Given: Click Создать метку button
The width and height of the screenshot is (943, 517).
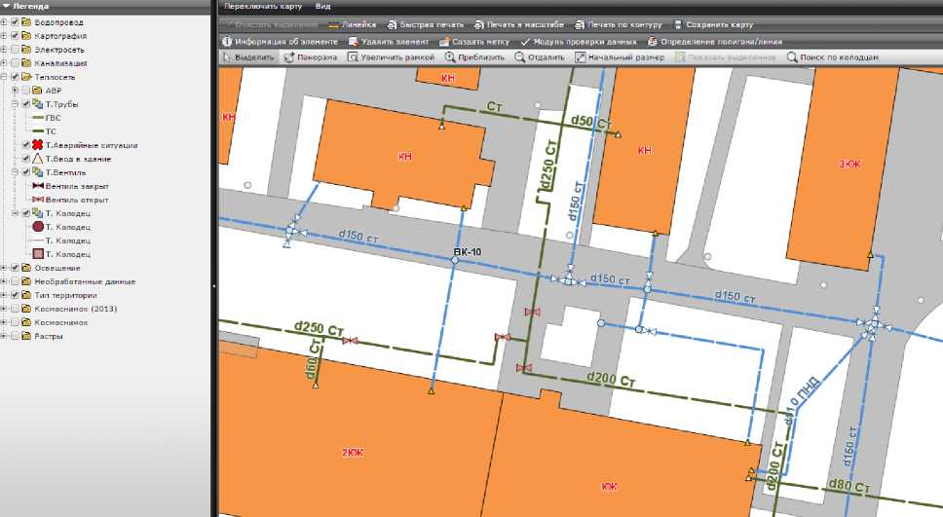Looking at the screenshot, I should point(476,42).
